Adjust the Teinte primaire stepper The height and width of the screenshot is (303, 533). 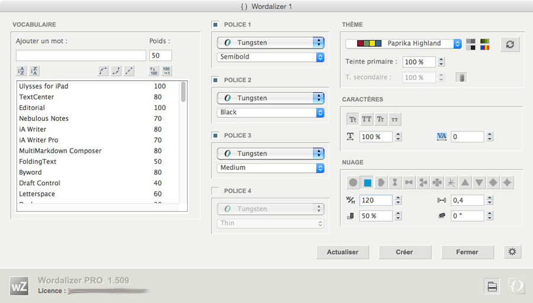441,62
